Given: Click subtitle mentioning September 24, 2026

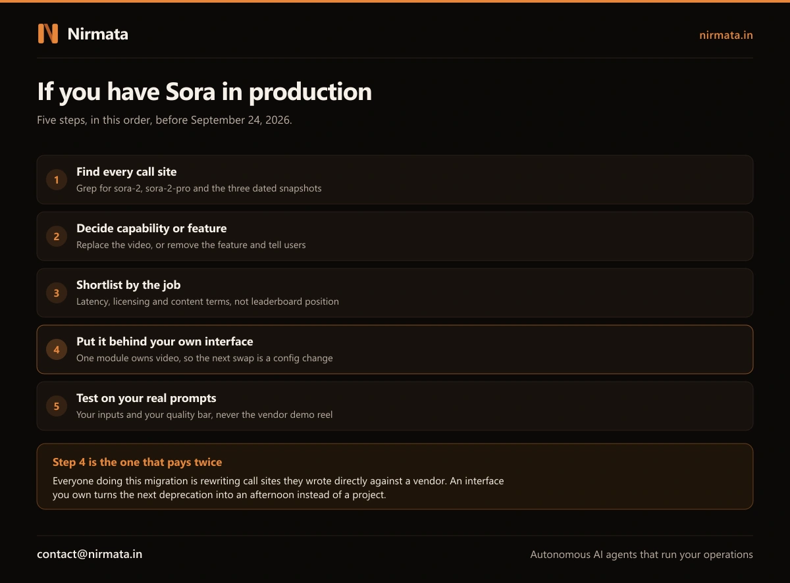Looking at the screenshot, I should [165, 120].
